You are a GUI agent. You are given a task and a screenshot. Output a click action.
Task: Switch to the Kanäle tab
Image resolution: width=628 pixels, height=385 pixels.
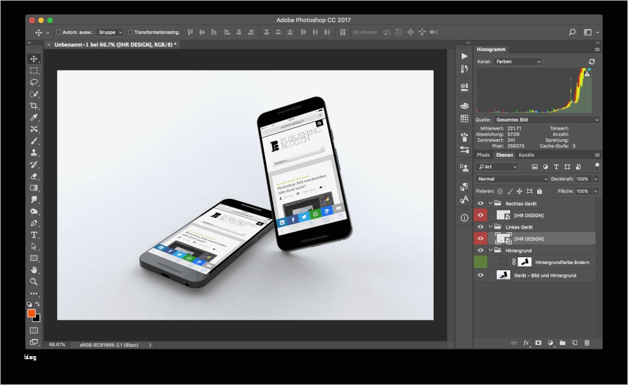point(526,155)
